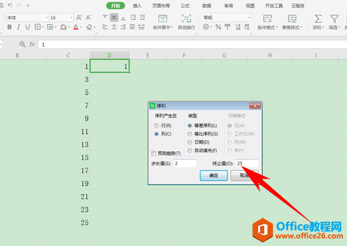
Task: Toggle bold formatting in the ribbon
Action: [x=9, y=27]
